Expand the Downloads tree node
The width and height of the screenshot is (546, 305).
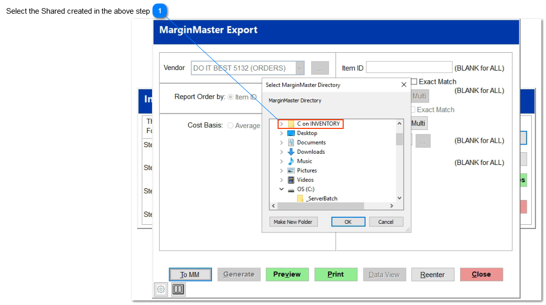(x=281, y=152)
